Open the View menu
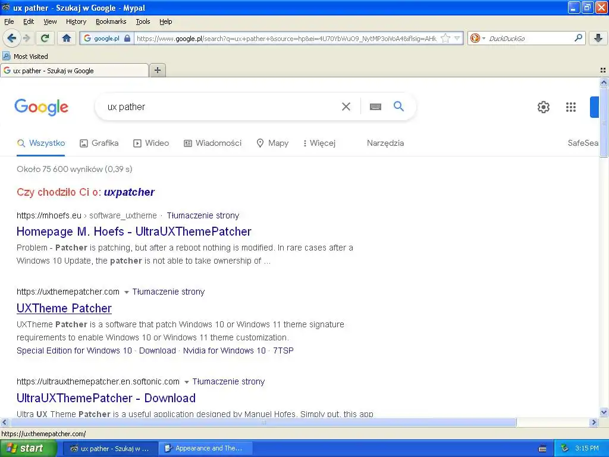 [50, 21]
